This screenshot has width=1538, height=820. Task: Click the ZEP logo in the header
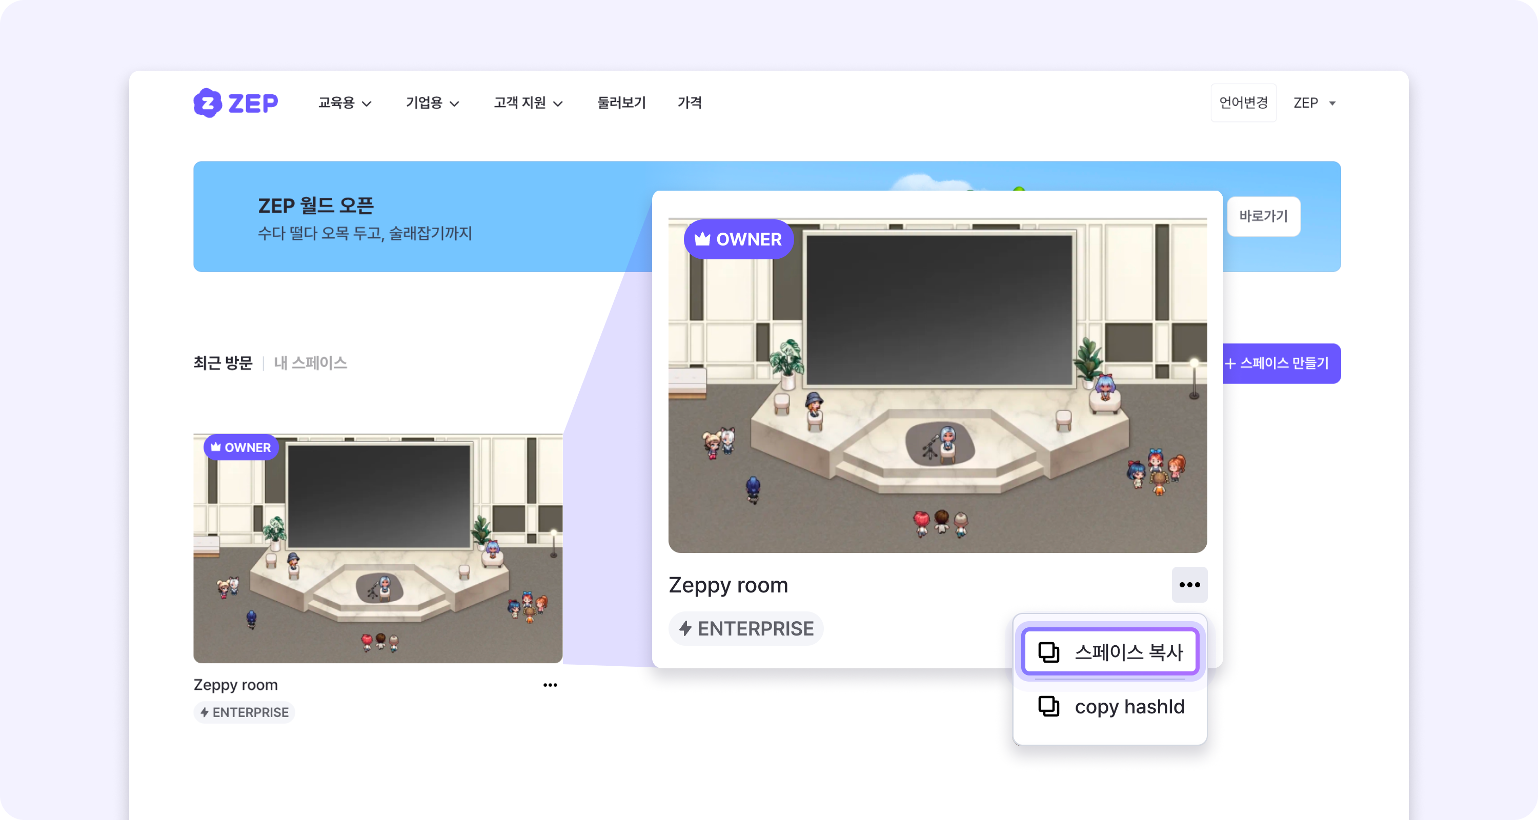[236, 102]
